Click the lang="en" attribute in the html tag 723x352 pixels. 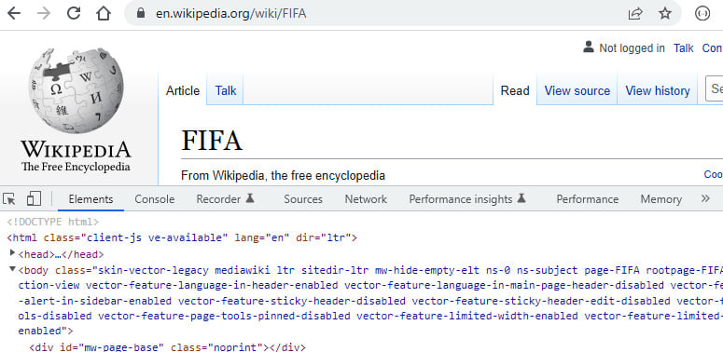[x=262, y=237]
